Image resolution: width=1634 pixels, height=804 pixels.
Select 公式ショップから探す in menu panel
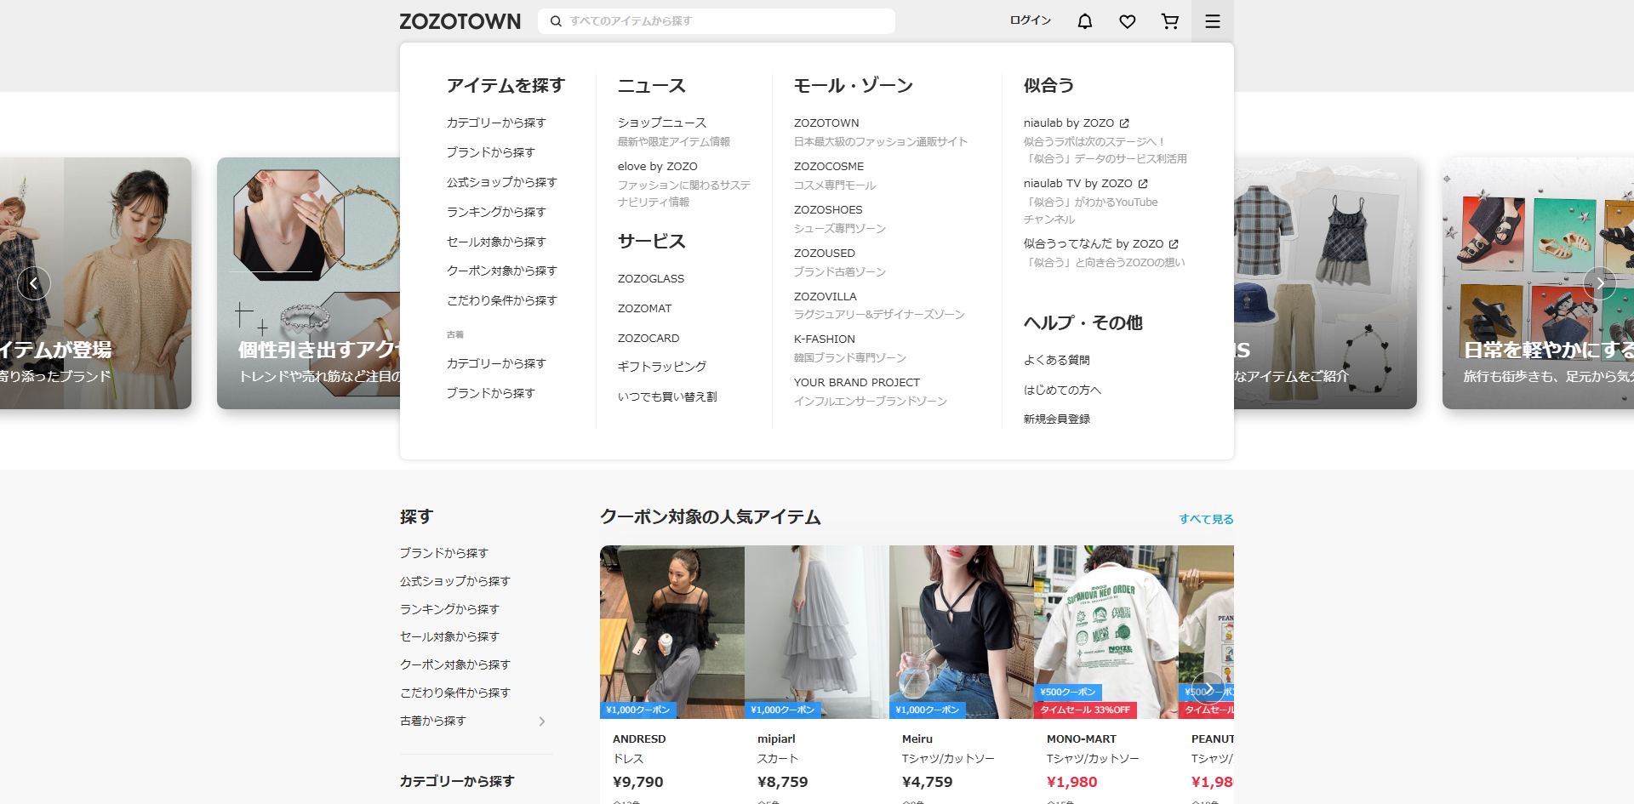pos(502,182)
